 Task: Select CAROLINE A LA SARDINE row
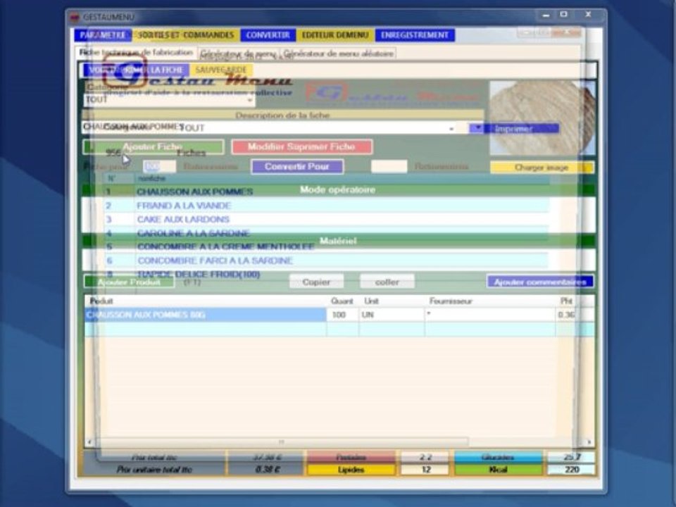[325, 233]
